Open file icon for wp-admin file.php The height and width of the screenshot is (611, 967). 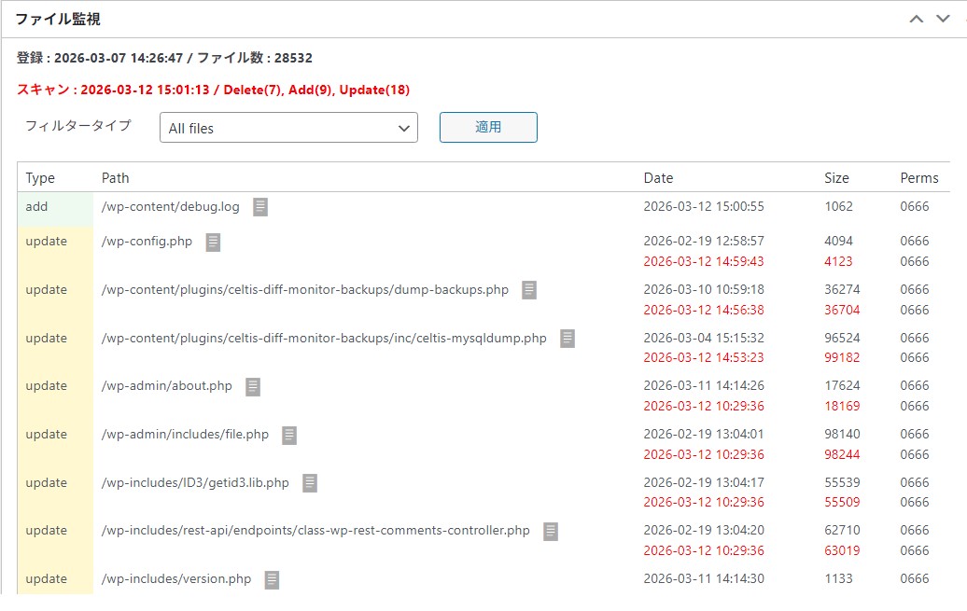289,435
